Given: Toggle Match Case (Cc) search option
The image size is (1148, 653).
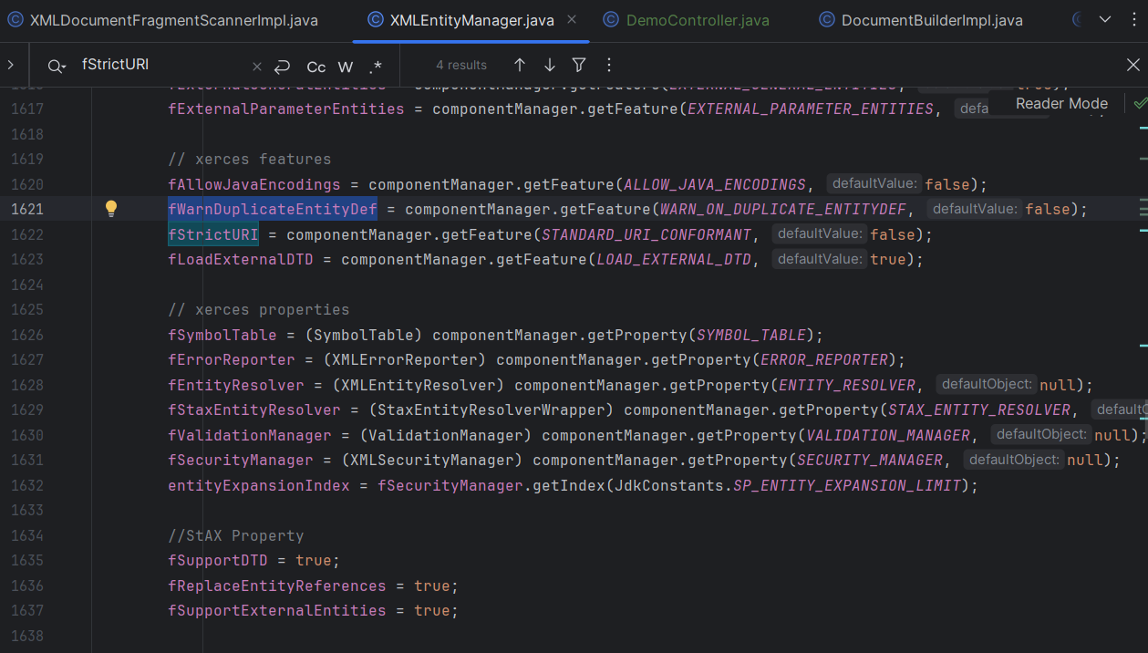Looking at the screenshot, I should coord(315,67).
